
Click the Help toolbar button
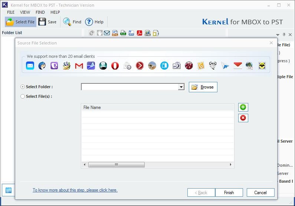[94, 22]
